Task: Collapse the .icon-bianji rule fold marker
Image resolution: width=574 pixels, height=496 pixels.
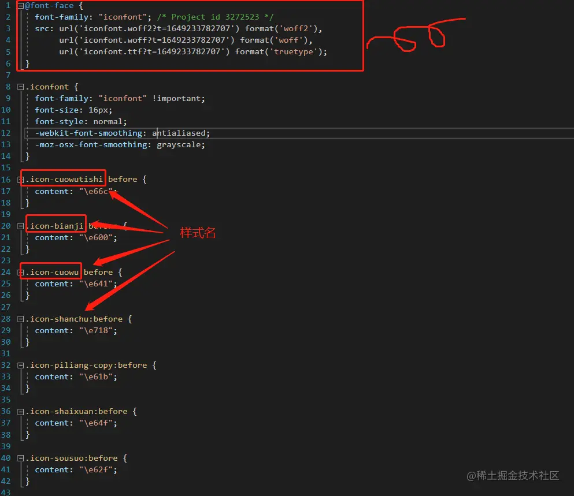Action: click(x=21, y=226)
